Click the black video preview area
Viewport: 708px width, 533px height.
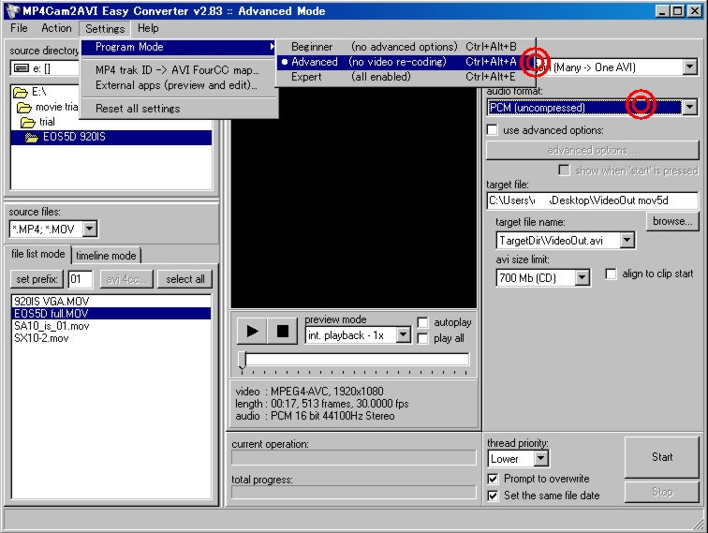pyautogui.click(x=354, y=197)
